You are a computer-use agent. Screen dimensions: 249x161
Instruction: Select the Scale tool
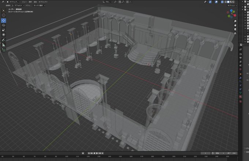[4, 30]
